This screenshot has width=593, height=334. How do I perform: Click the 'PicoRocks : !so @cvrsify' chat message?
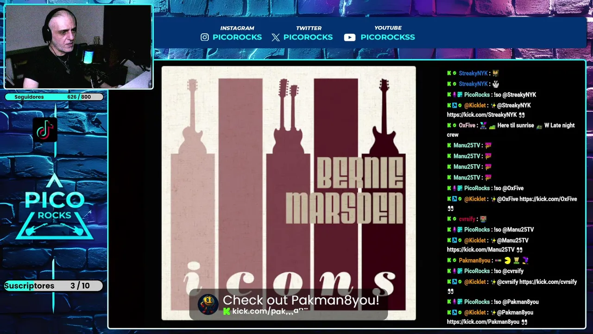(485, 271)
